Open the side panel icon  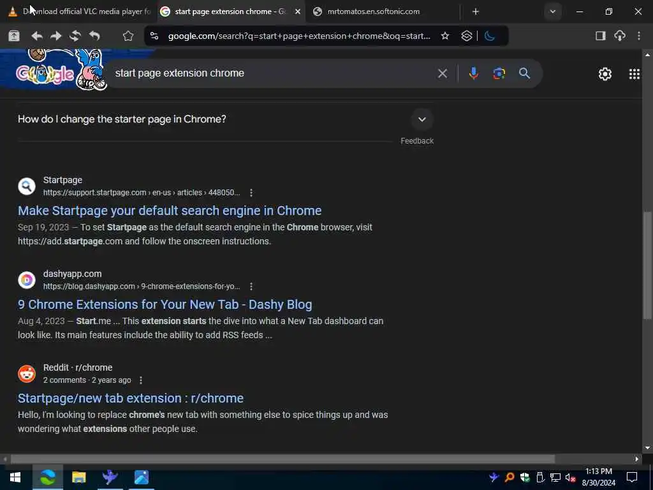click(x=600, y=36)
